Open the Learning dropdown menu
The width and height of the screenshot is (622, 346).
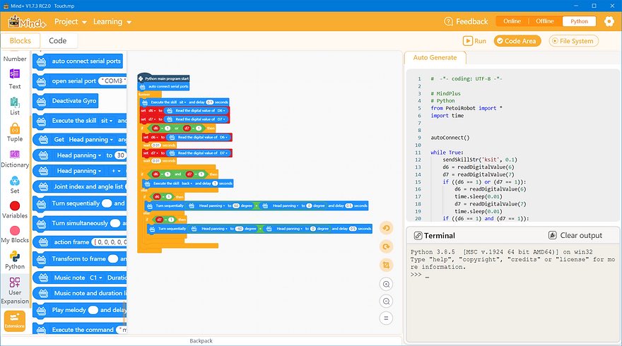coord(112,22)
